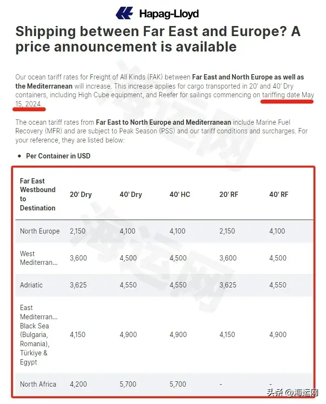The image size is (326, 404).
Task: Click the bullet before Per Container in USD
Action: pyautogui.click(x=19, y=156)
